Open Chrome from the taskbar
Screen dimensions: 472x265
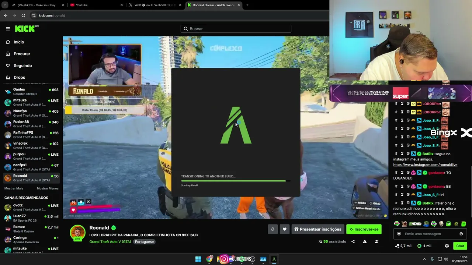tap(209, 259)
